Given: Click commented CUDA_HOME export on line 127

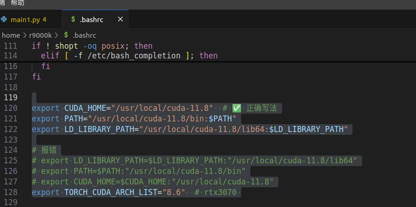Looking at the screenshot, I should [153, 182].
